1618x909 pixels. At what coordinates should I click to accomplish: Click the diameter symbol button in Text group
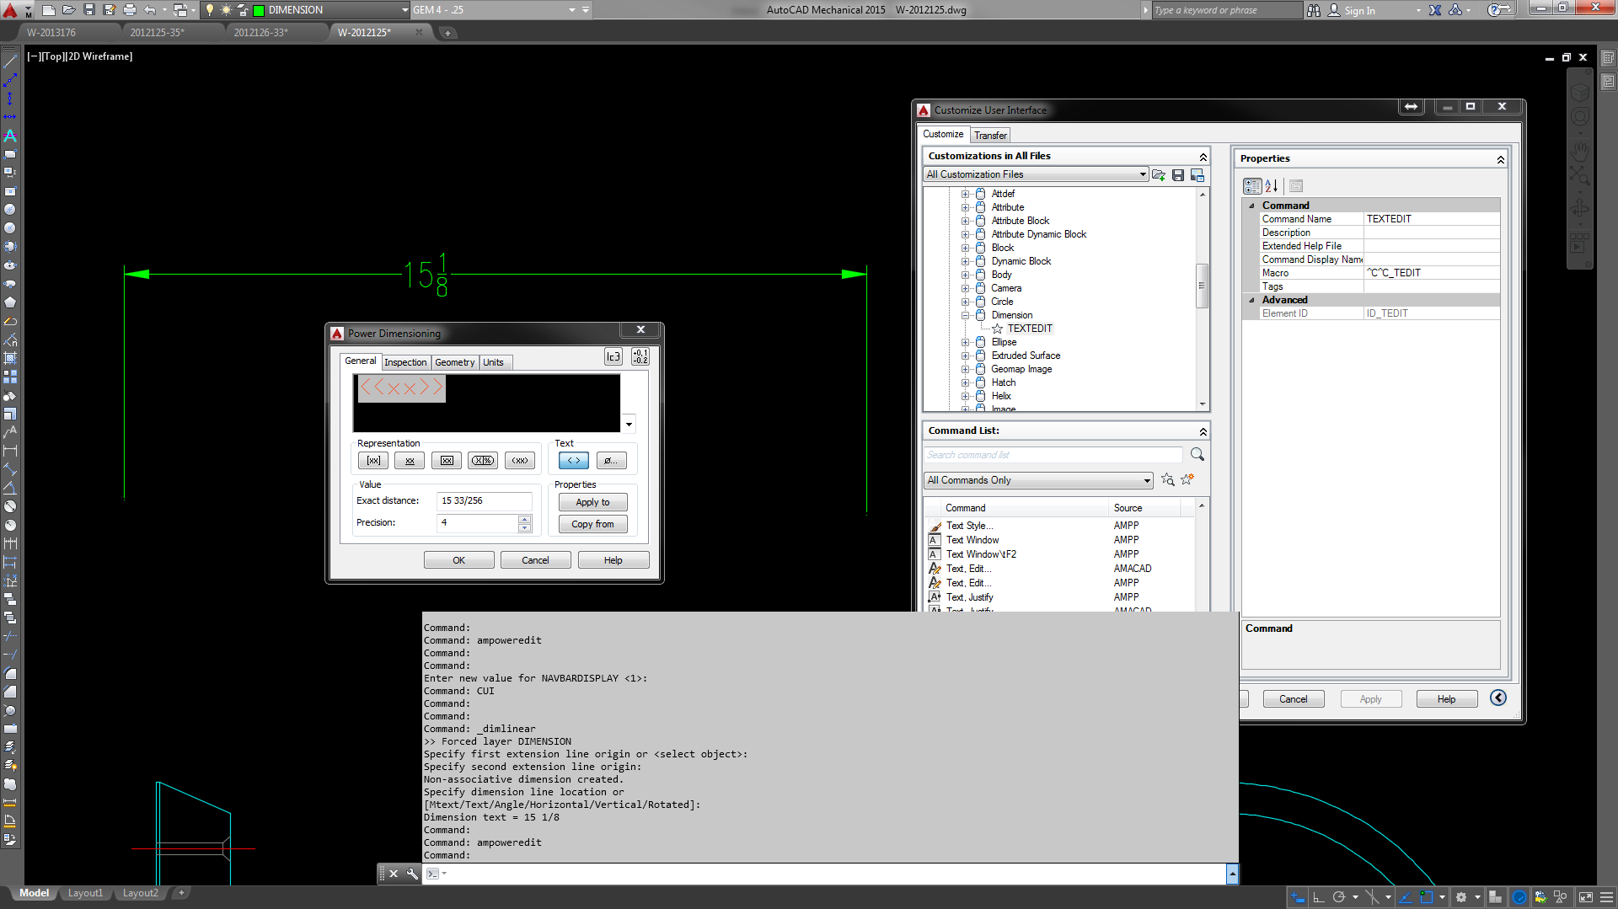click(x=611, y=460)
